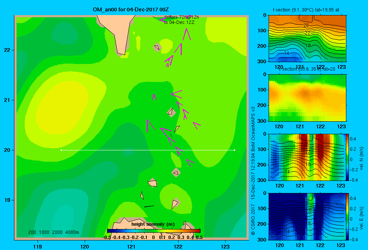Click the western endpoint diamond of the white section line

[x=61, y=150]
